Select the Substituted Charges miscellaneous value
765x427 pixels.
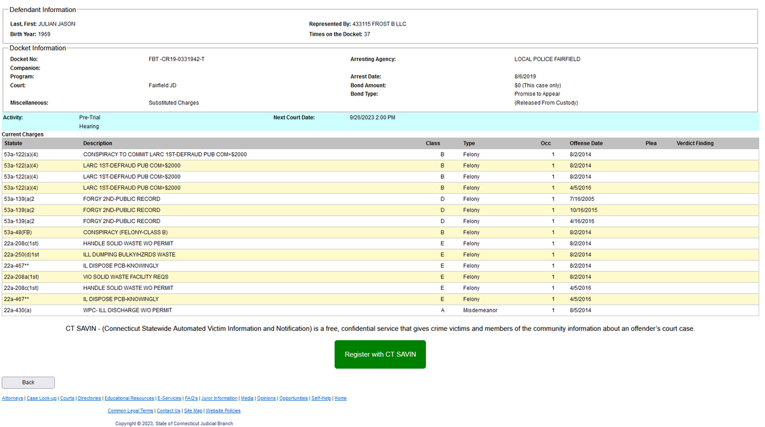pyautogui.click(x=174, y=103)
